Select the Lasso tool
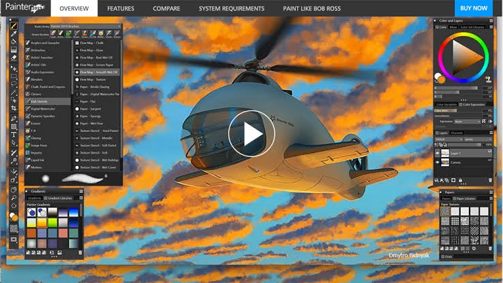This screenshot has width=503, height=283. (x=14, y=84)
